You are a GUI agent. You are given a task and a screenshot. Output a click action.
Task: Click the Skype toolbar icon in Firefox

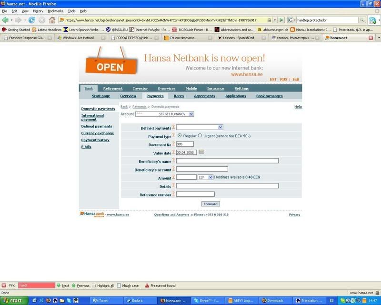tap(372, 20)
